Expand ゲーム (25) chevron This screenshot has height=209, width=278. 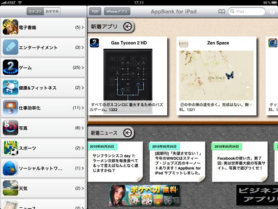point(83,67)
